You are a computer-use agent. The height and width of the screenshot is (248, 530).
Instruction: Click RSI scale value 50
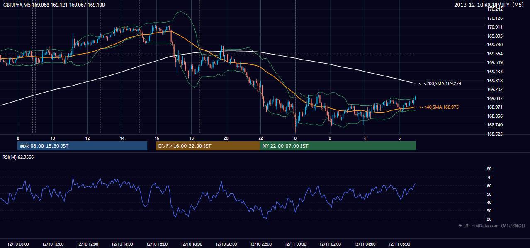(489, 194)
